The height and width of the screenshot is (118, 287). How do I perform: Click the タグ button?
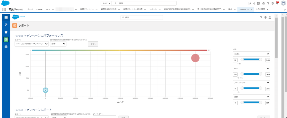coord(93,44)
